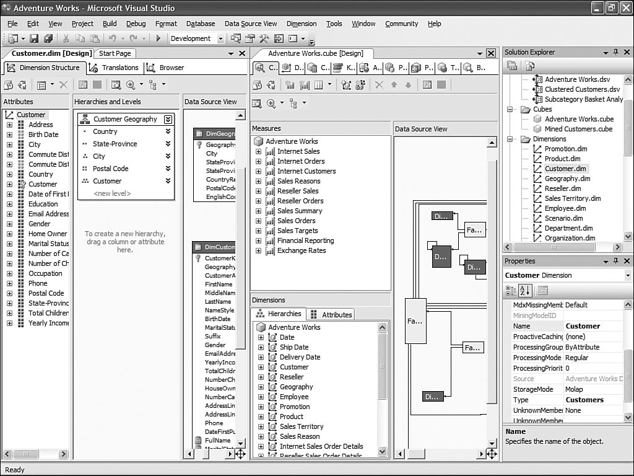Click the Type property value Customers
Image resolution: width=634 pixels, height=476 pixels.
593,400
